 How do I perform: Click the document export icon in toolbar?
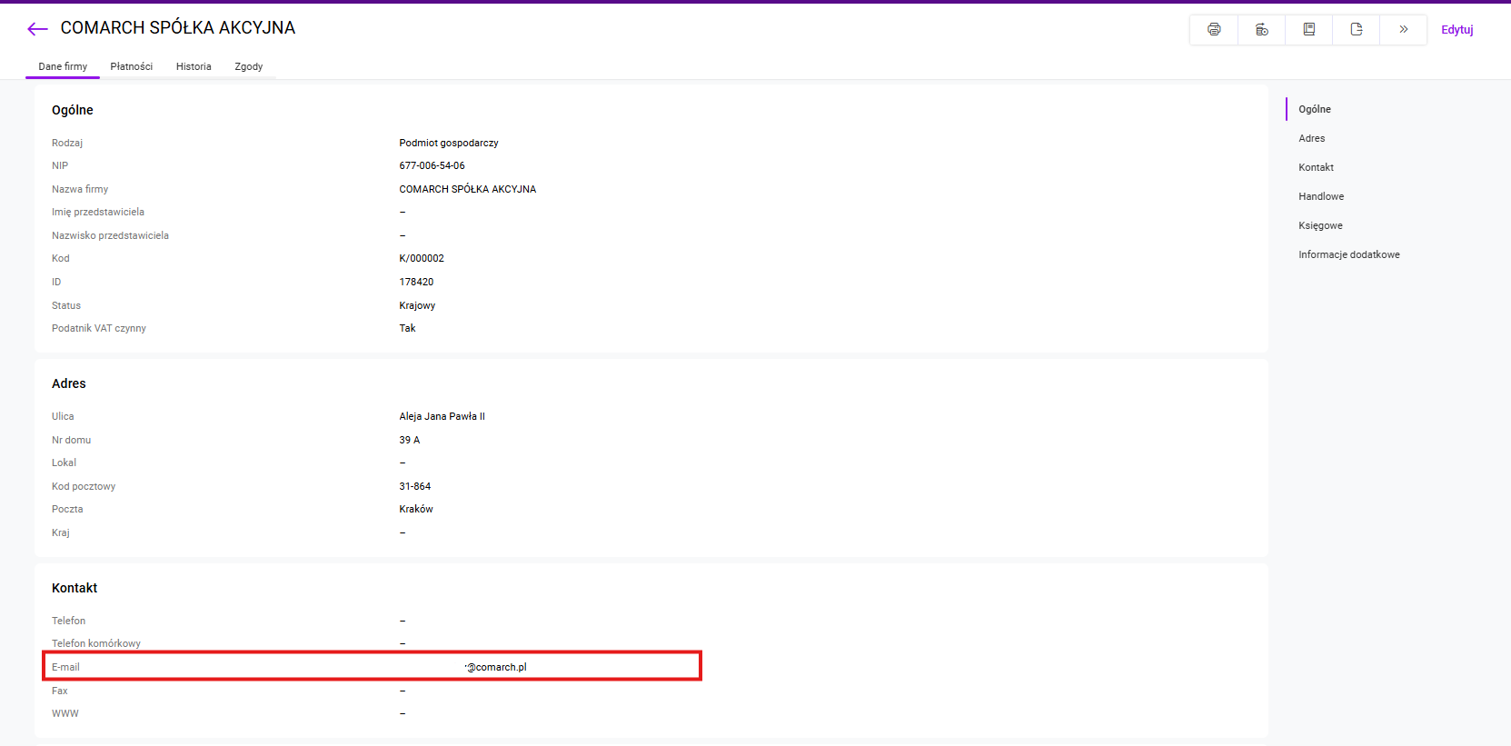(x=1356, y=29)
